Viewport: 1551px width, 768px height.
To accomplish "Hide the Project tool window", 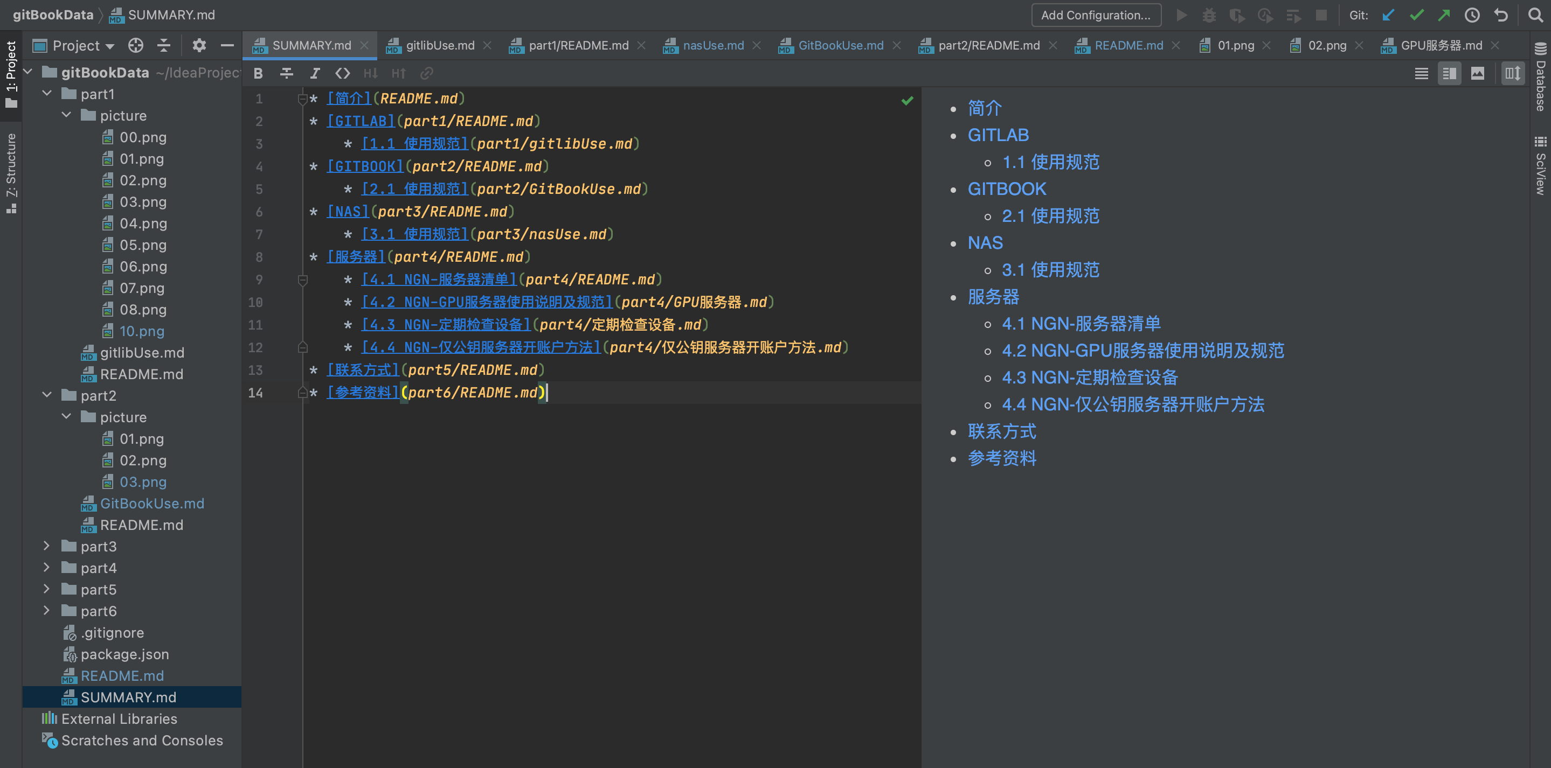I will point(227,45).
